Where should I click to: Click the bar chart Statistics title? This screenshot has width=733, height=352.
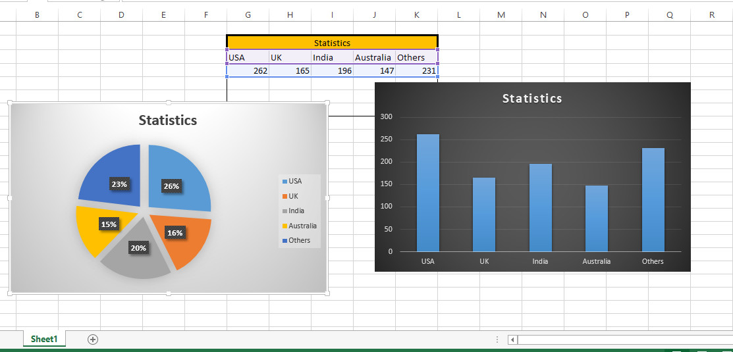(x=532, y=99)
